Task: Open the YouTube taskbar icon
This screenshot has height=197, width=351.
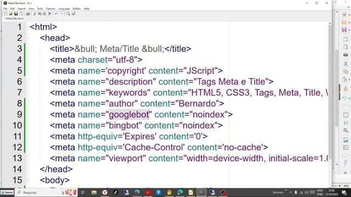Action: click(x=148, y=192)
